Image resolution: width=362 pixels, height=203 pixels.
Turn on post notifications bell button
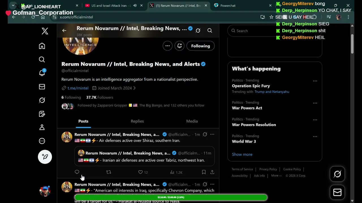[x=180, y=46]
